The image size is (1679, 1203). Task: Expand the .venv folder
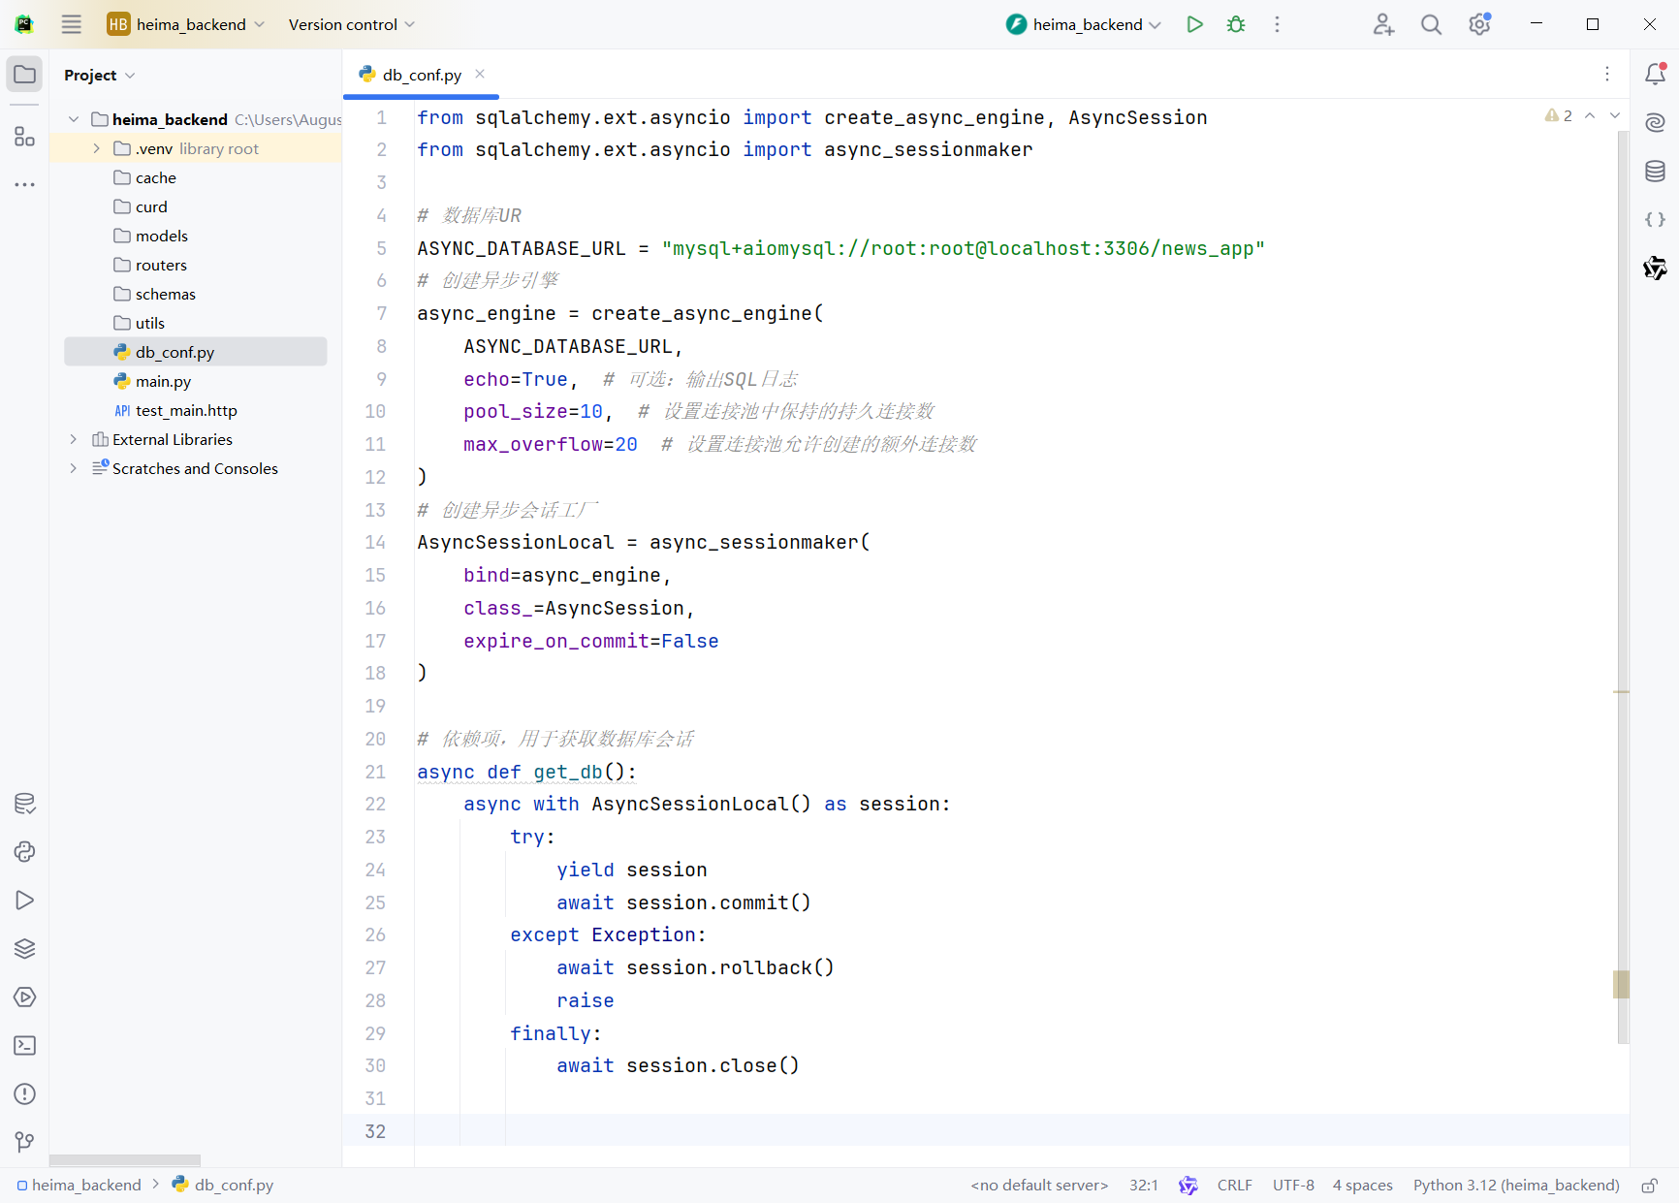pyautogui.click(x=97, y=148)
